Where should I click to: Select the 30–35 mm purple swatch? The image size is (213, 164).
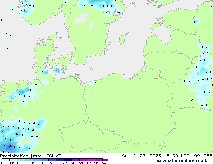[76, 160]
